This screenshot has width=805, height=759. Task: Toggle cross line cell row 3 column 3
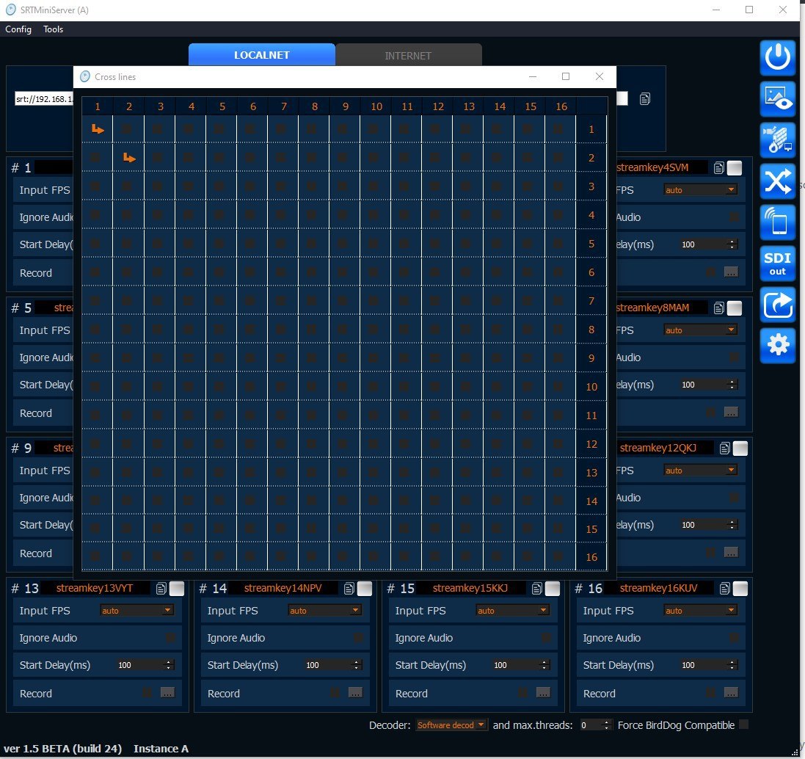click(157, 186)
